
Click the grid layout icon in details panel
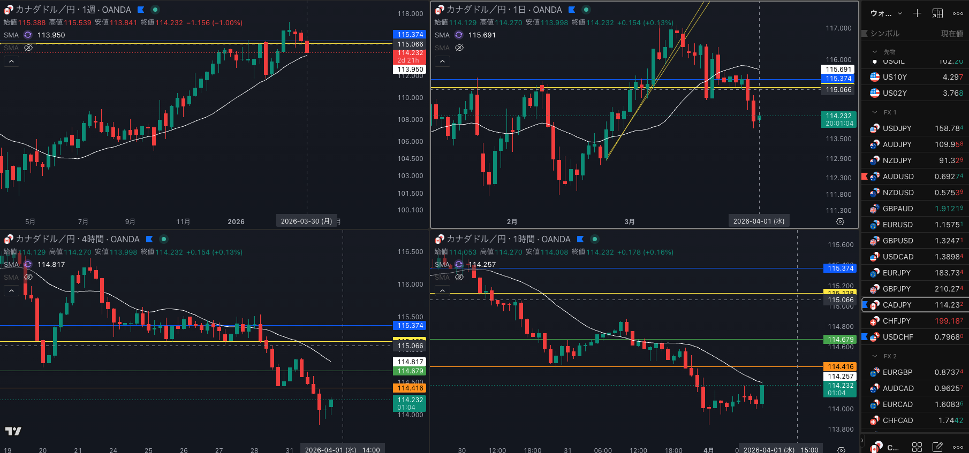point(917,447)
